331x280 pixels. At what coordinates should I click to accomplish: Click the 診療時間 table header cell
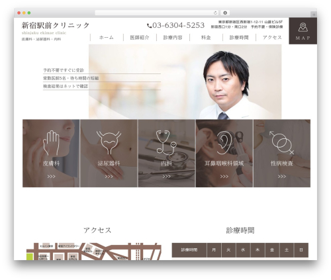(x=189, y=250)
